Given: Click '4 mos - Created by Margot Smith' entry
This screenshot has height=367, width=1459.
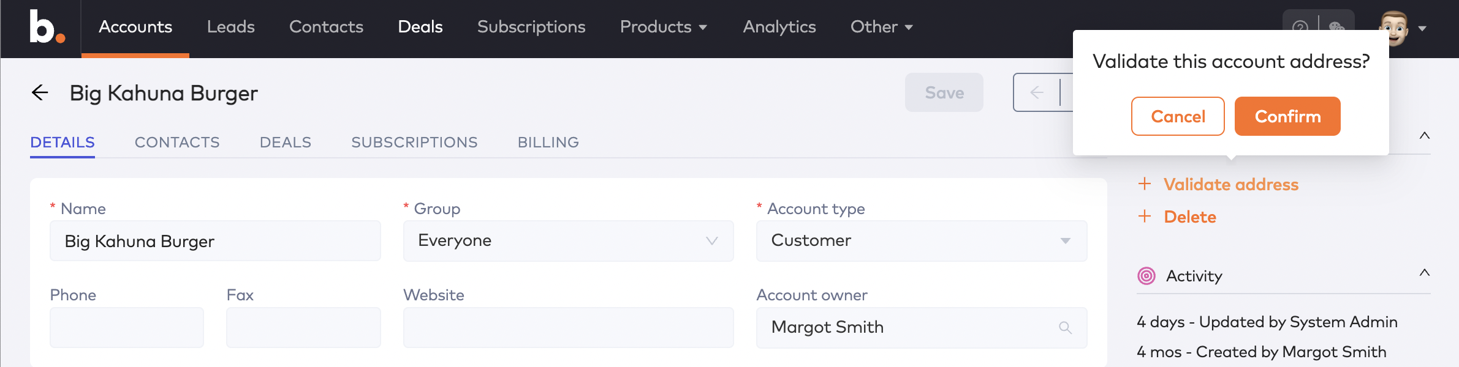Looking at the screenshot, I should pyautogui.click(x=1262, y=352).
